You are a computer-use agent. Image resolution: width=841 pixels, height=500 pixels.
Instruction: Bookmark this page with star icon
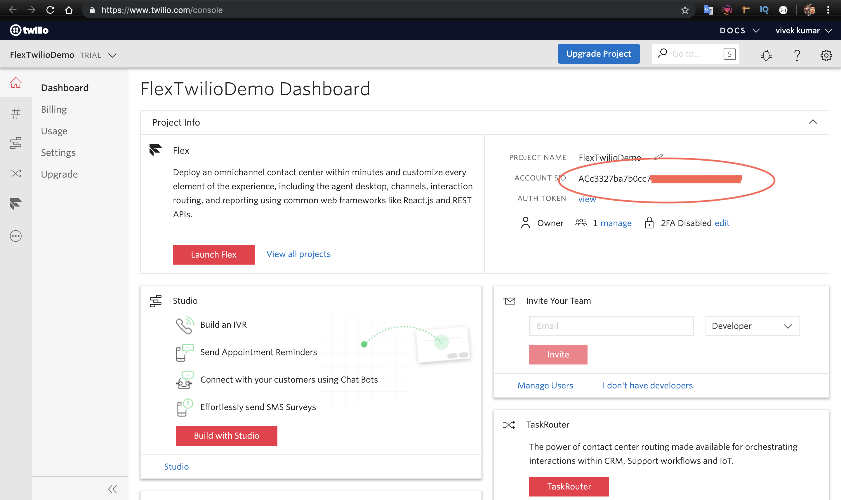point(685,10)
